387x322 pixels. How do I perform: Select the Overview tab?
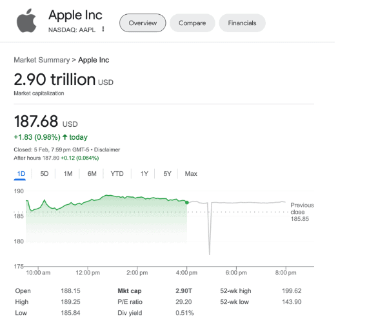pos(143,23)
